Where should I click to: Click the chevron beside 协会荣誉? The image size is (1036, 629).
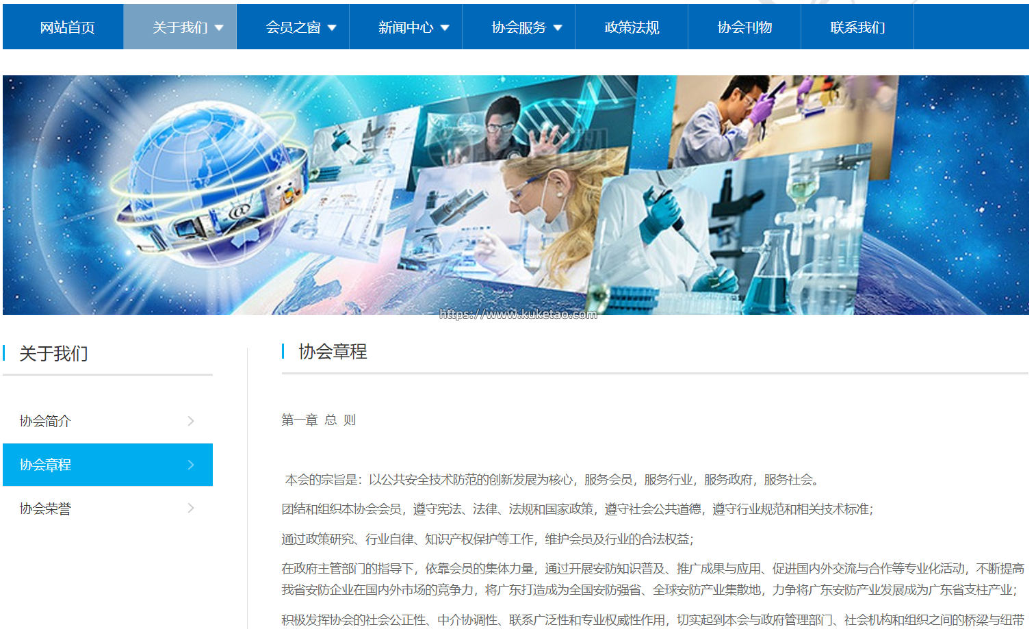point(191,508)
